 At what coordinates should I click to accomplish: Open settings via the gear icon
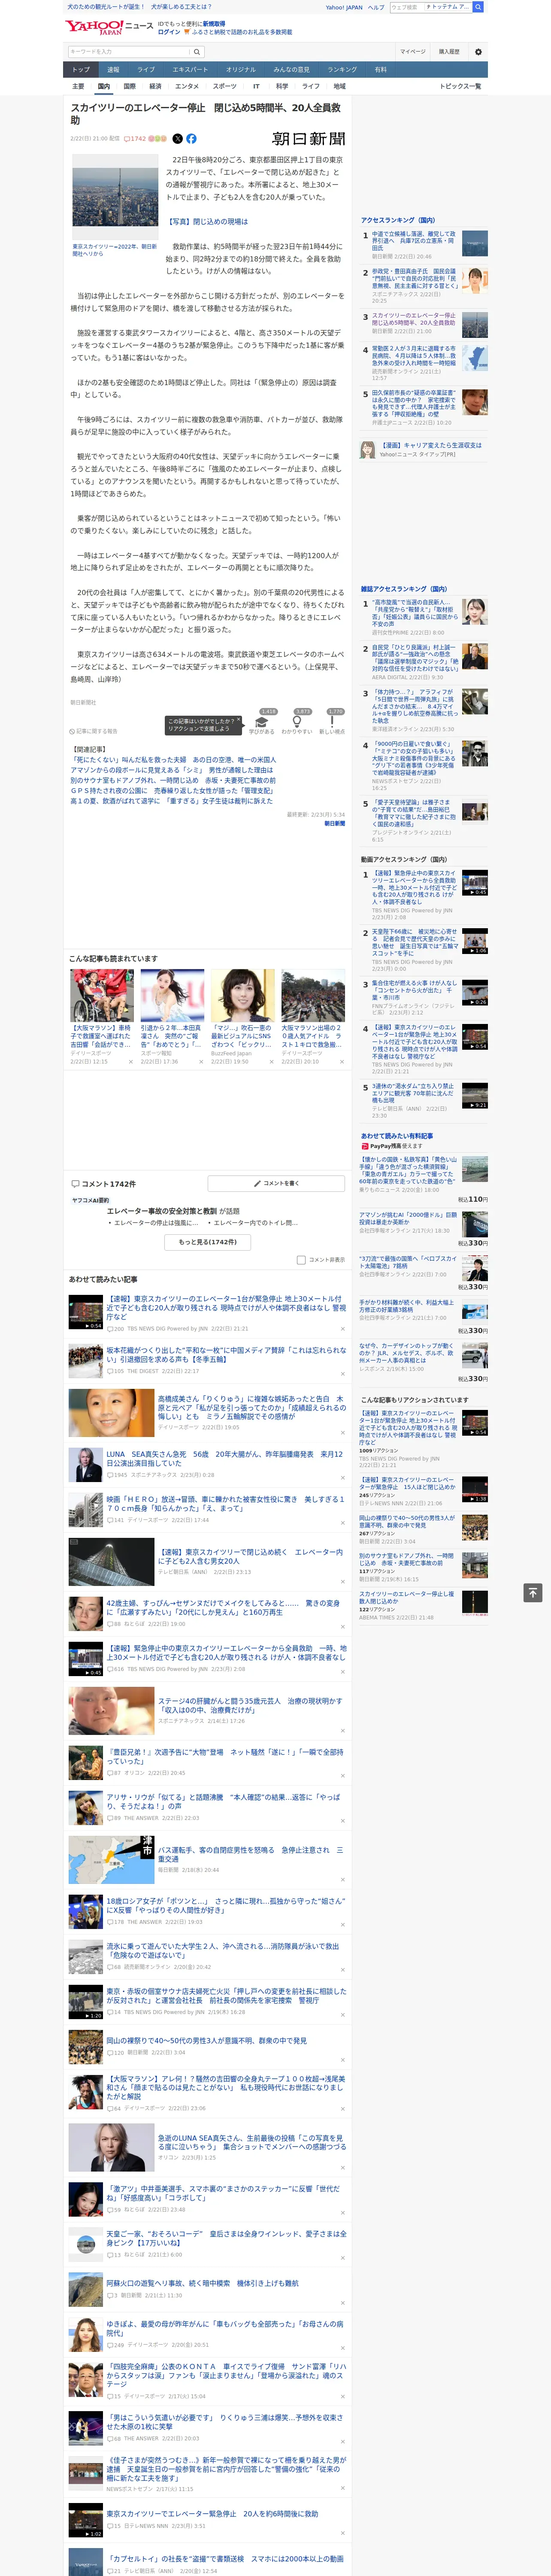click(478, 51)
